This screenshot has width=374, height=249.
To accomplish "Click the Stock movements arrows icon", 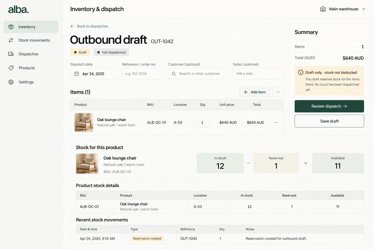I will tap(11, 40).
